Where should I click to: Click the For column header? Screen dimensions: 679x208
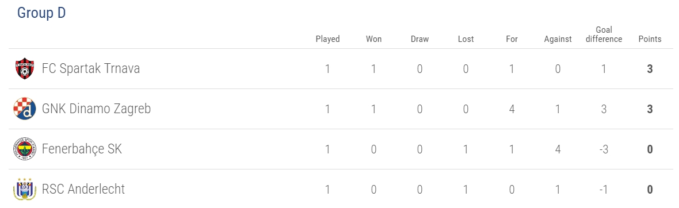[512, 39]
